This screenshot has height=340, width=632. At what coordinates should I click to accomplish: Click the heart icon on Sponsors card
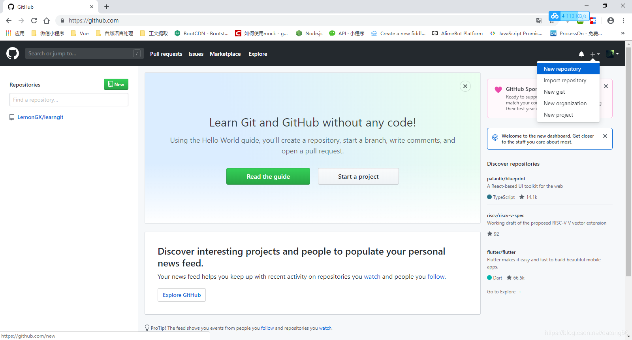coord(498,90)
